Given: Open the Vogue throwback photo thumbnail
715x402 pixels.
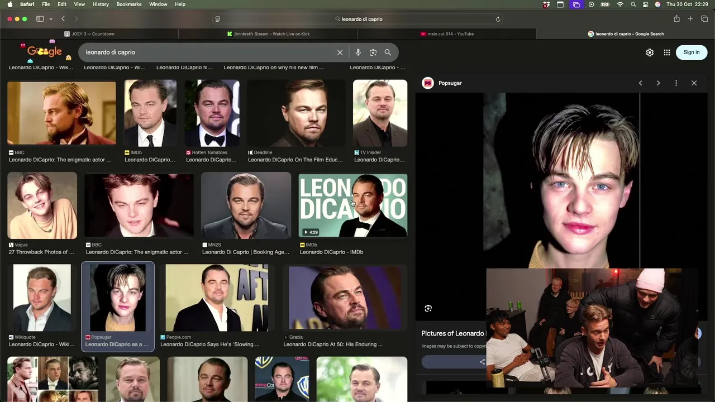Looking at the screenshot, I should point(42,205).
